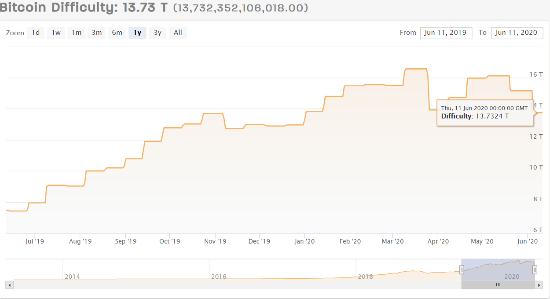Grab the left navigator range handle
Viewport: 550px width, 299px height.
pyautogui.click(x=462, y=270)
